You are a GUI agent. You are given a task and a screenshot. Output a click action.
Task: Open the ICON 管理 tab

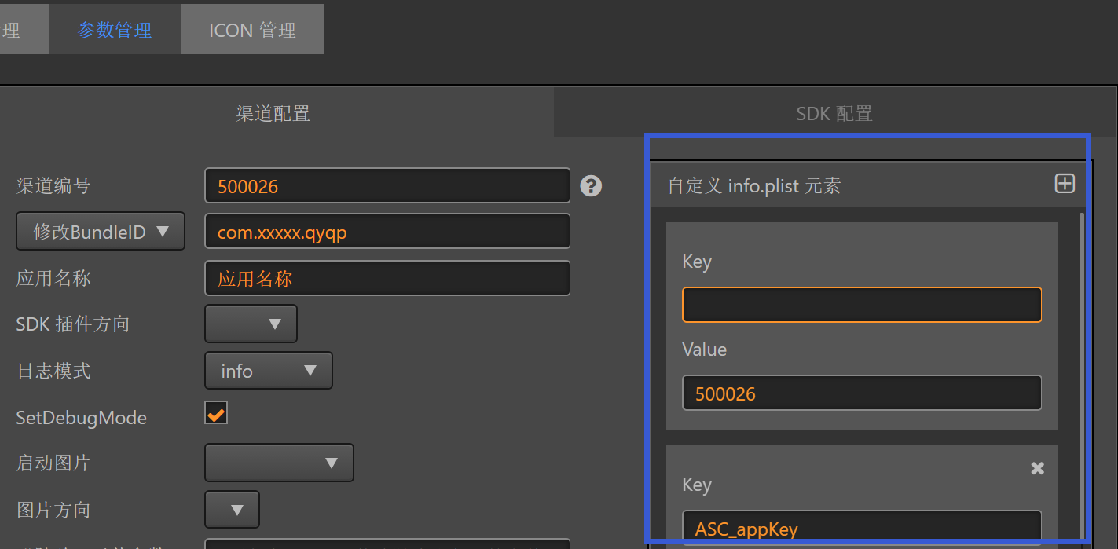252,30
